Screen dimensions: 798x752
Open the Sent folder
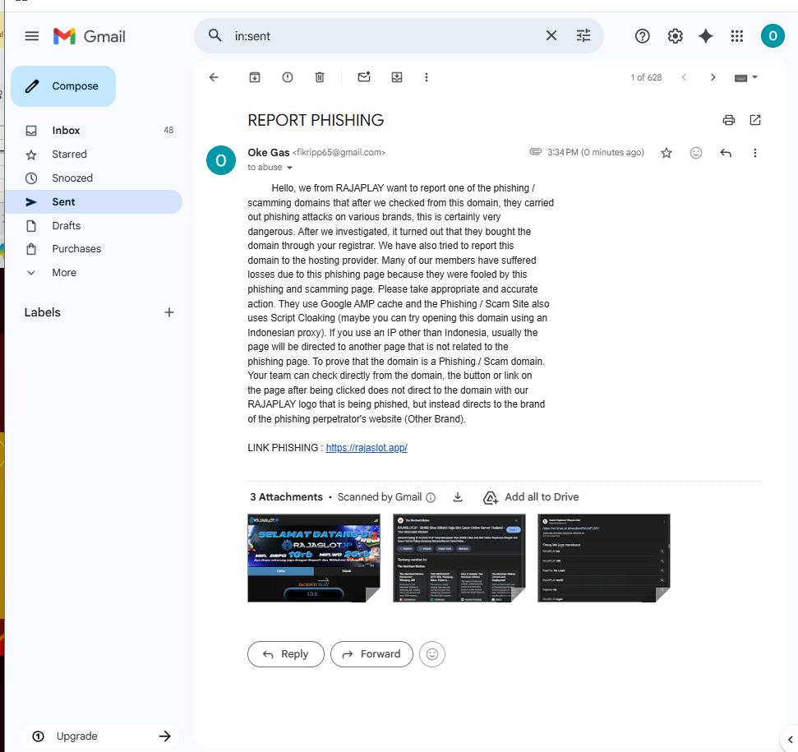94,202
